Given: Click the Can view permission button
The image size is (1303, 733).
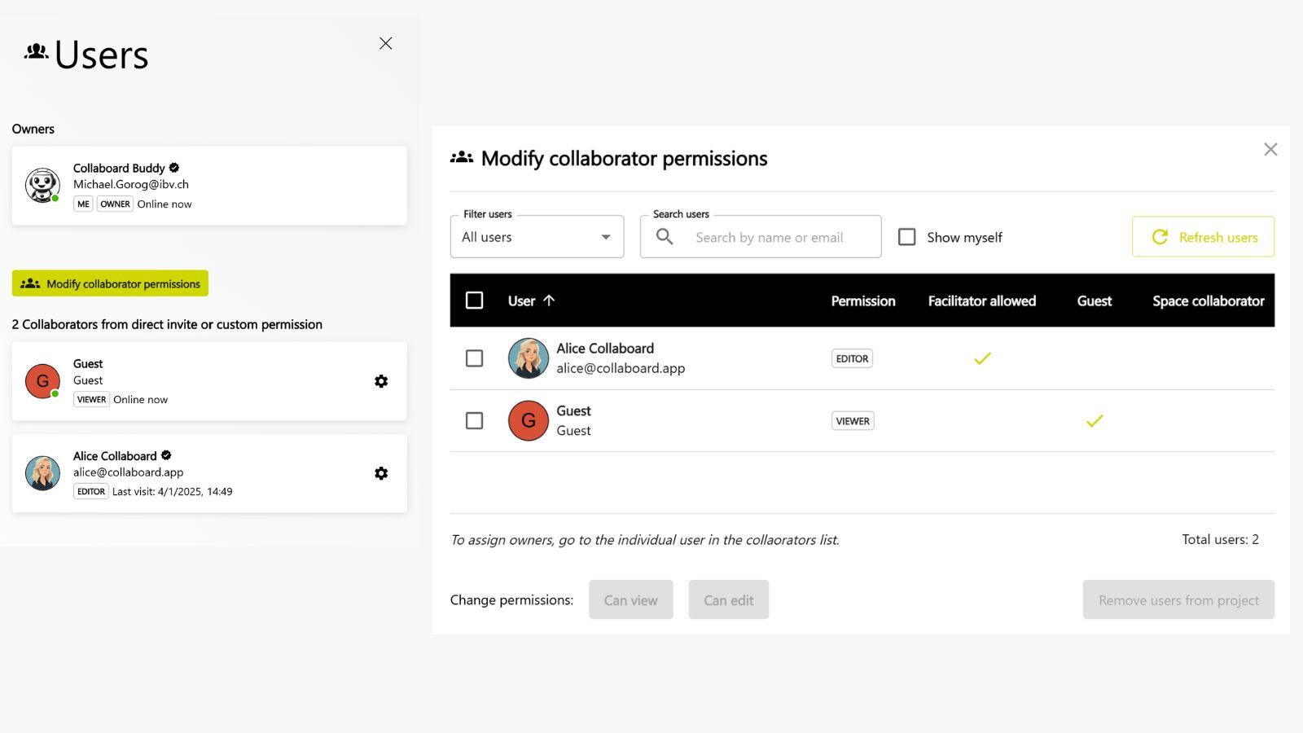Looking at the screenshot, I should click(x=630, y=599).
